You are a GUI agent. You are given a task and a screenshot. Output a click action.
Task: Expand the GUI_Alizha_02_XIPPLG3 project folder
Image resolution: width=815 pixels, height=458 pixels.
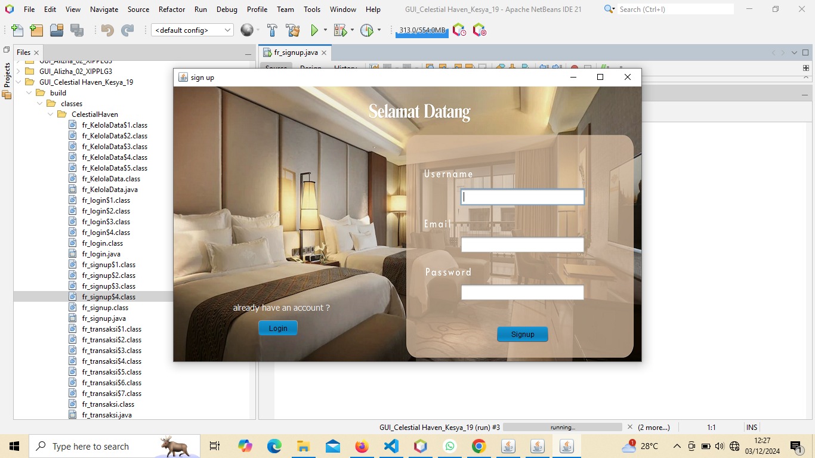(x=18, y=72)
